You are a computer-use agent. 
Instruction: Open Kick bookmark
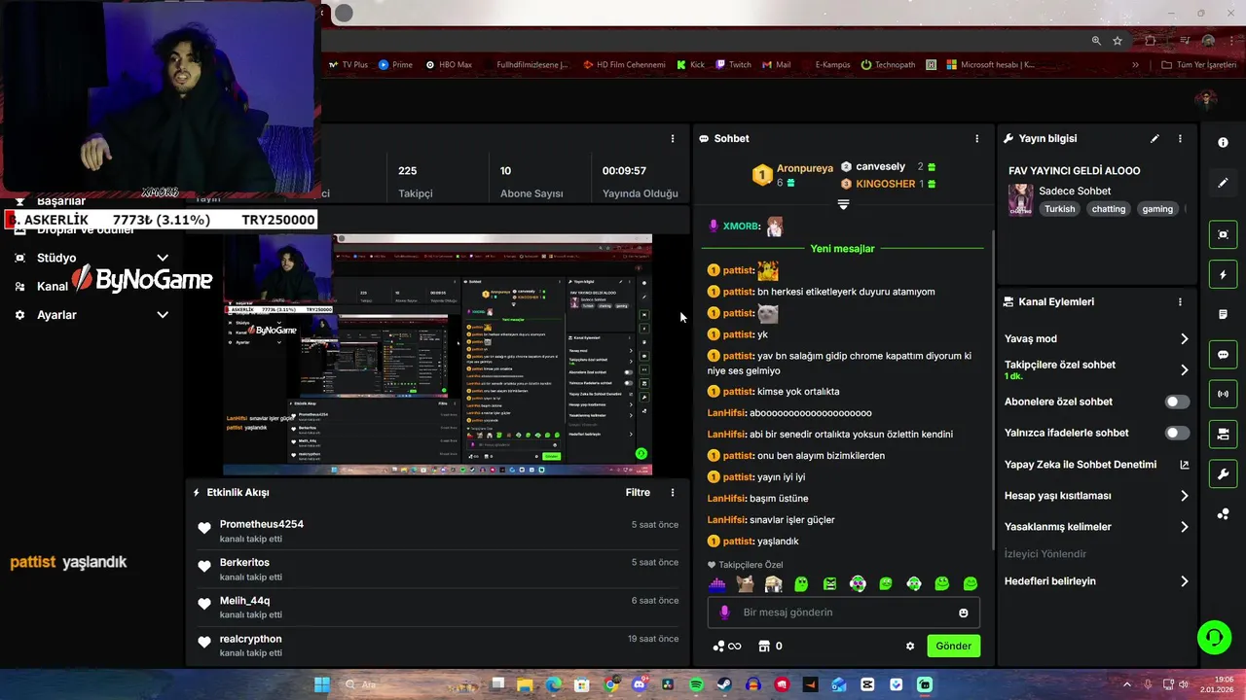pos(690,65)
